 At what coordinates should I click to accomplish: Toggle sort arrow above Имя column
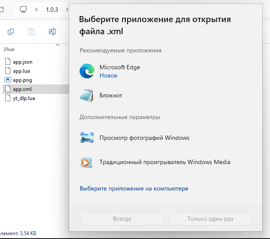point(58,45)
